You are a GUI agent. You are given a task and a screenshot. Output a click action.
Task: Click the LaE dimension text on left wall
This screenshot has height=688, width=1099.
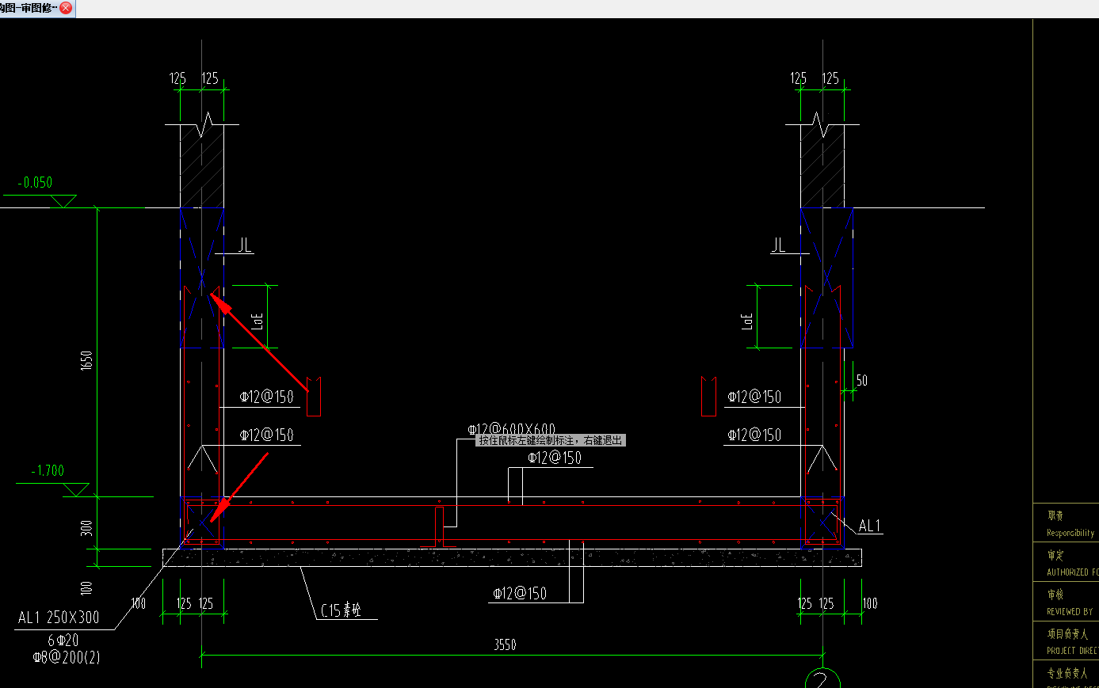tap(258, 321)
